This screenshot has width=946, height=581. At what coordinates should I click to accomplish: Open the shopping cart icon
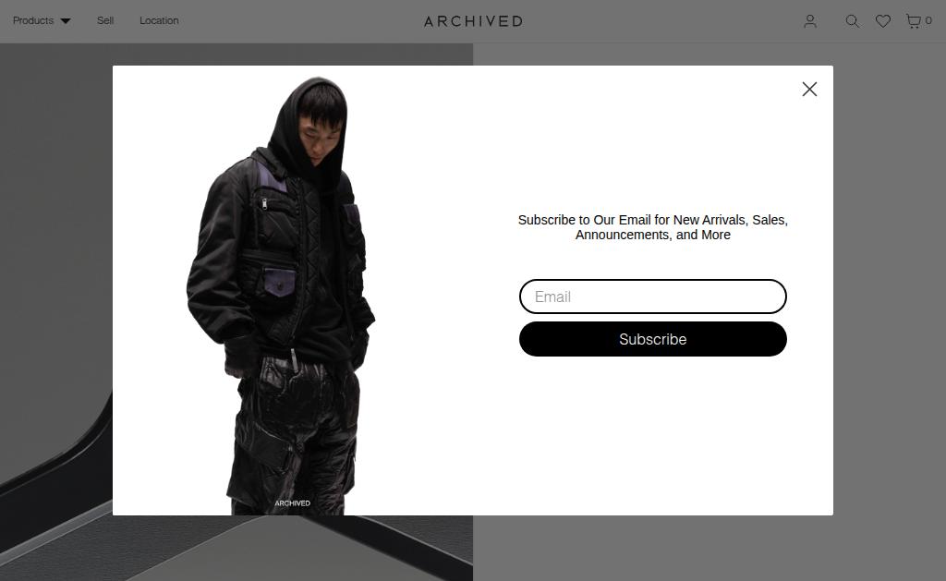[914, 22]
